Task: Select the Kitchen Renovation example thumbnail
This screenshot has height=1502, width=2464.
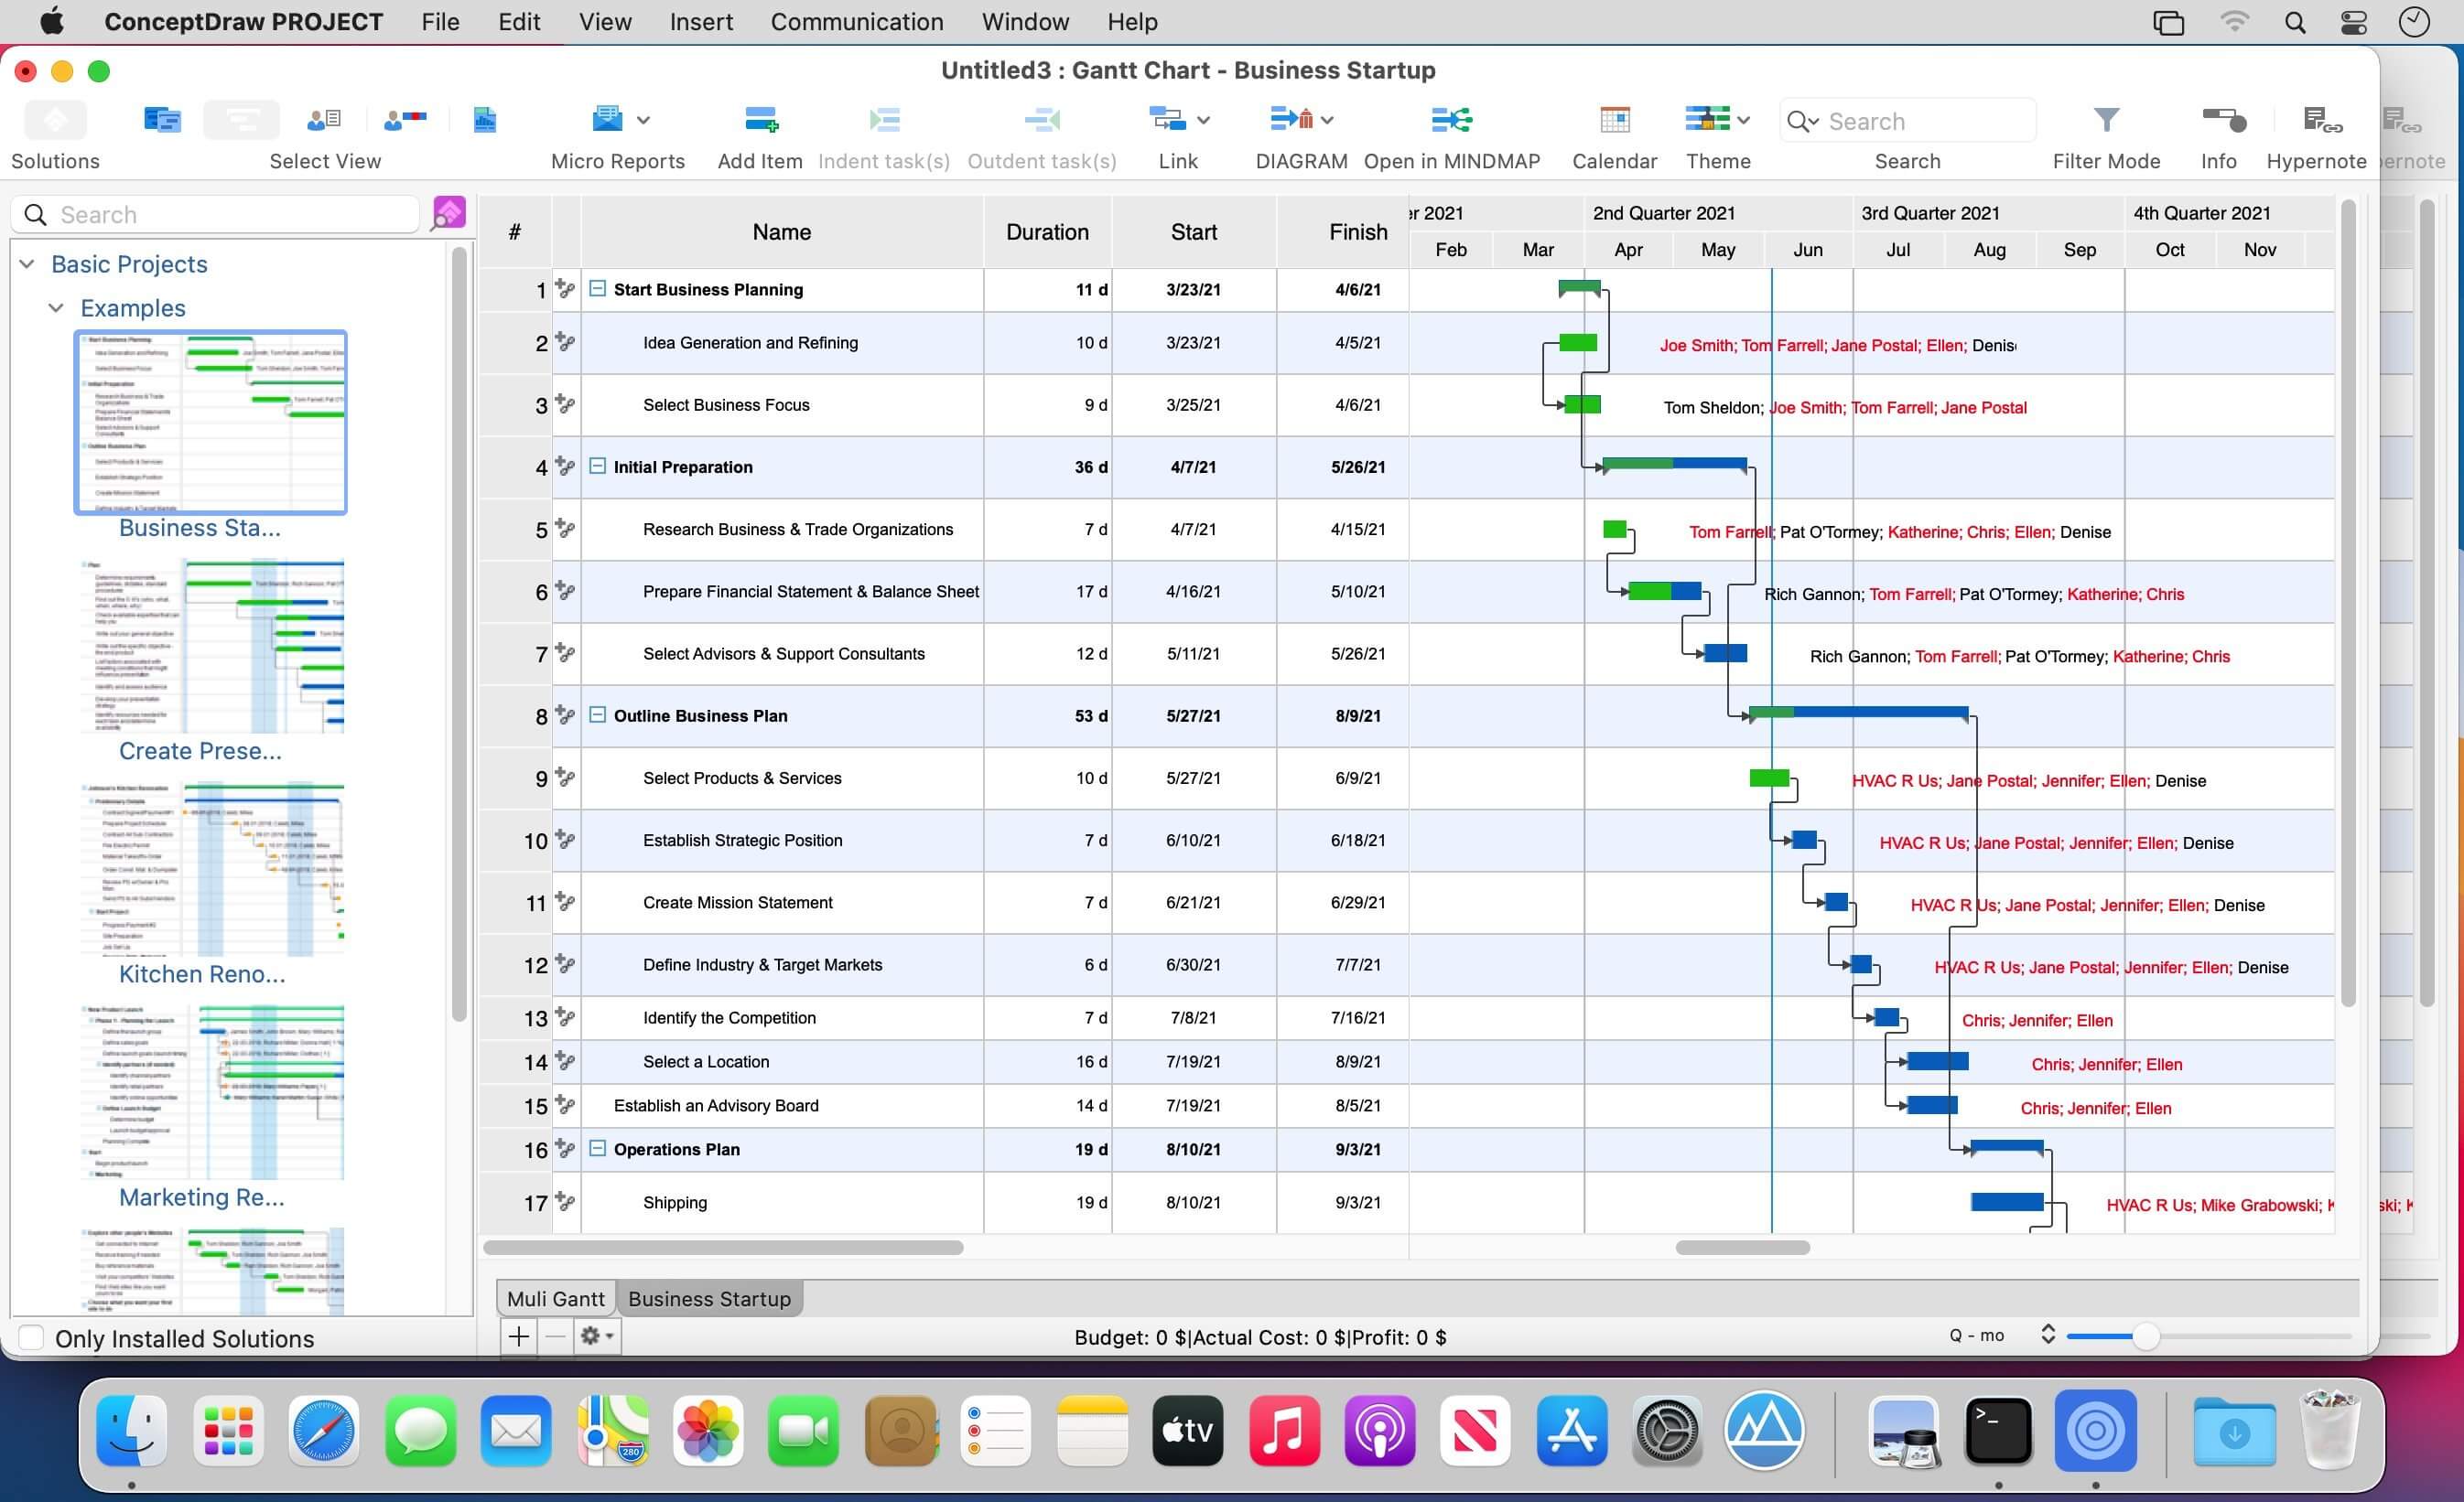Action: [212, 869]
